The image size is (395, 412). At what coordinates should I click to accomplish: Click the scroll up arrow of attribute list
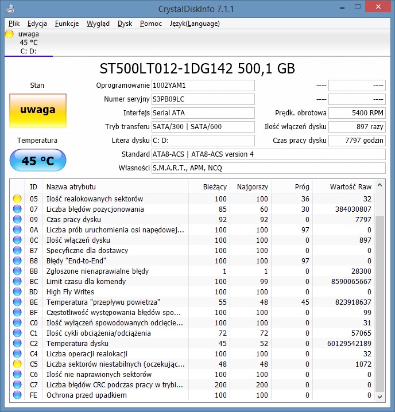(x=379, y=185)
